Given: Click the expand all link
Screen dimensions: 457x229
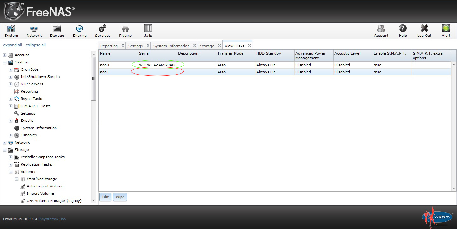Looking at the screenshot, I should (x=13, y=45).
